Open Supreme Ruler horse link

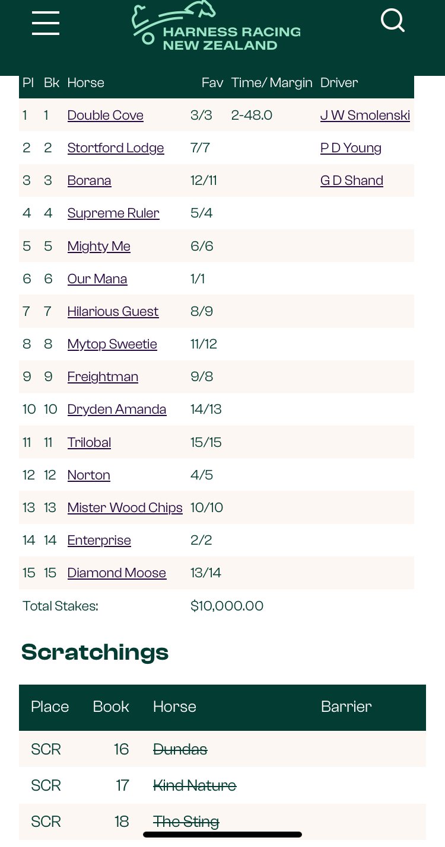[113, 213]
